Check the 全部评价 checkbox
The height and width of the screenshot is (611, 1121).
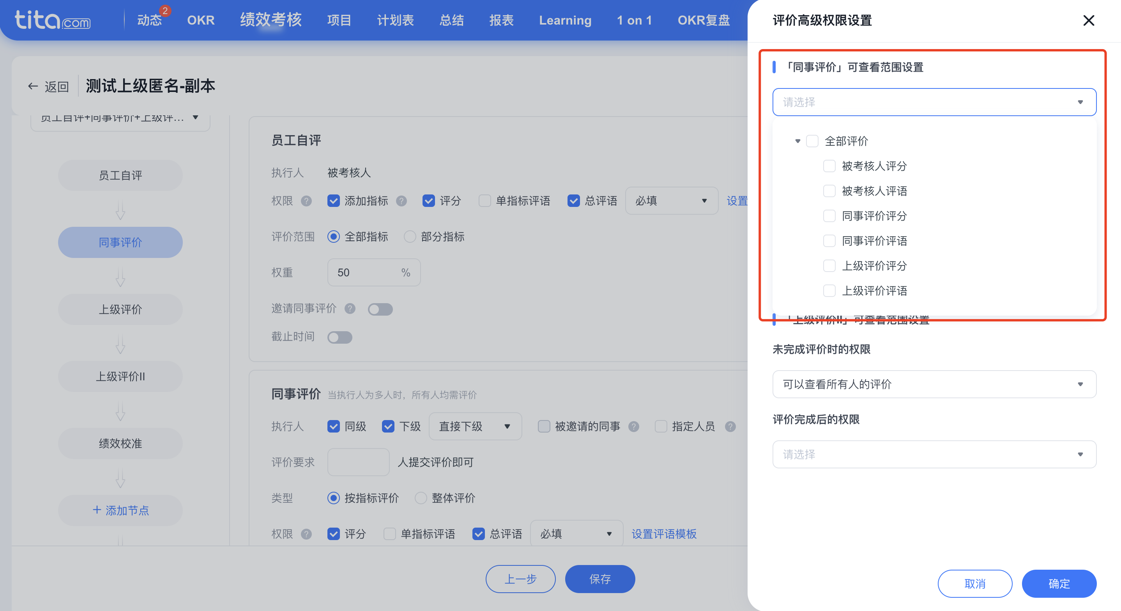(x=812, y=141)
